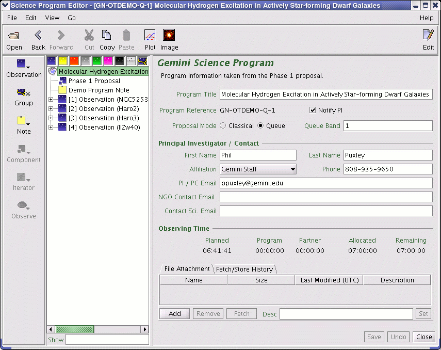
Task: Click the icon of Observation (IIZw40)
Action: pos(62,128)
